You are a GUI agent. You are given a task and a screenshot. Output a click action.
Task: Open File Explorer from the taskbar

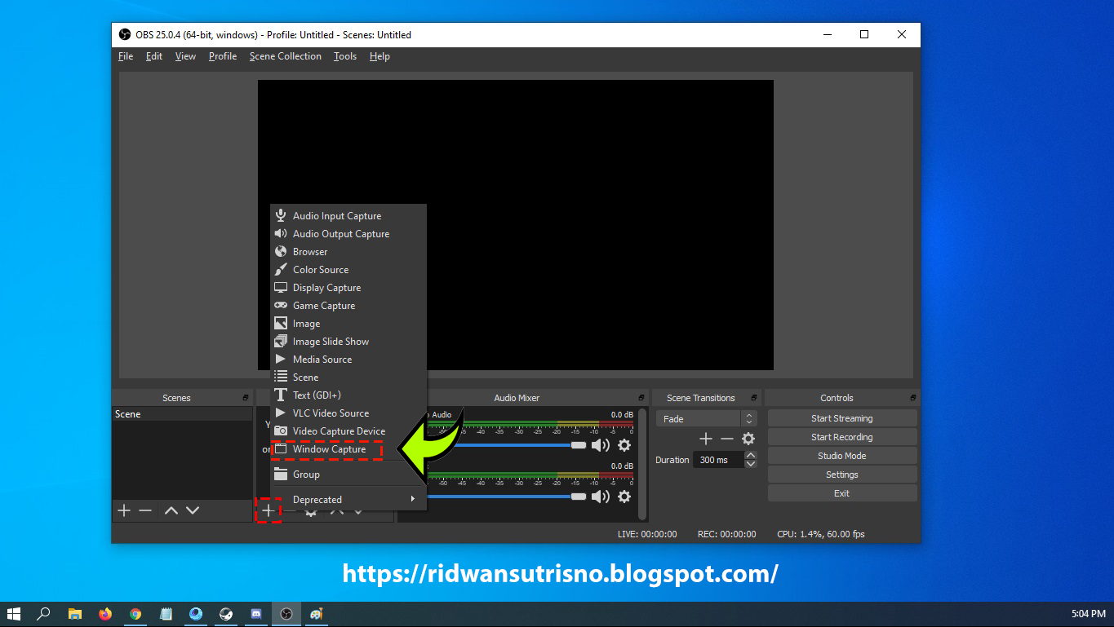click(x=75, y=614)
